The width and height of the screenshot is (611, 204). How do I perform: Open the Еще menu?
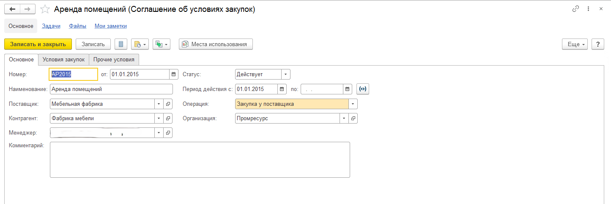(574, 44)
